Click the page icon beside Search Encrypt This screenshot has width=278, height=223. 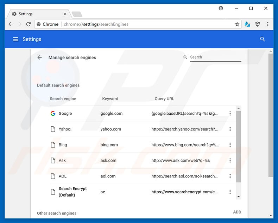(53, 192)
